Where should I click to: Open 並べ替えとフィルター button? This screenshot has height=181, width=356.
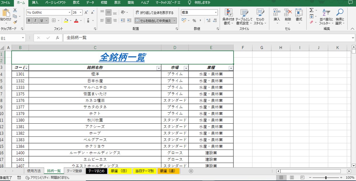(x=326, y=17)
